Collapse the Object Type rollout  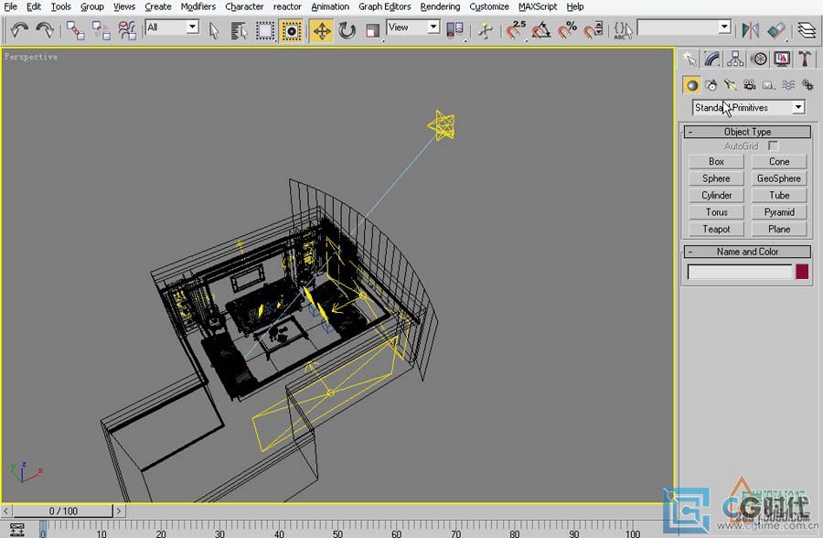[747, 132]
